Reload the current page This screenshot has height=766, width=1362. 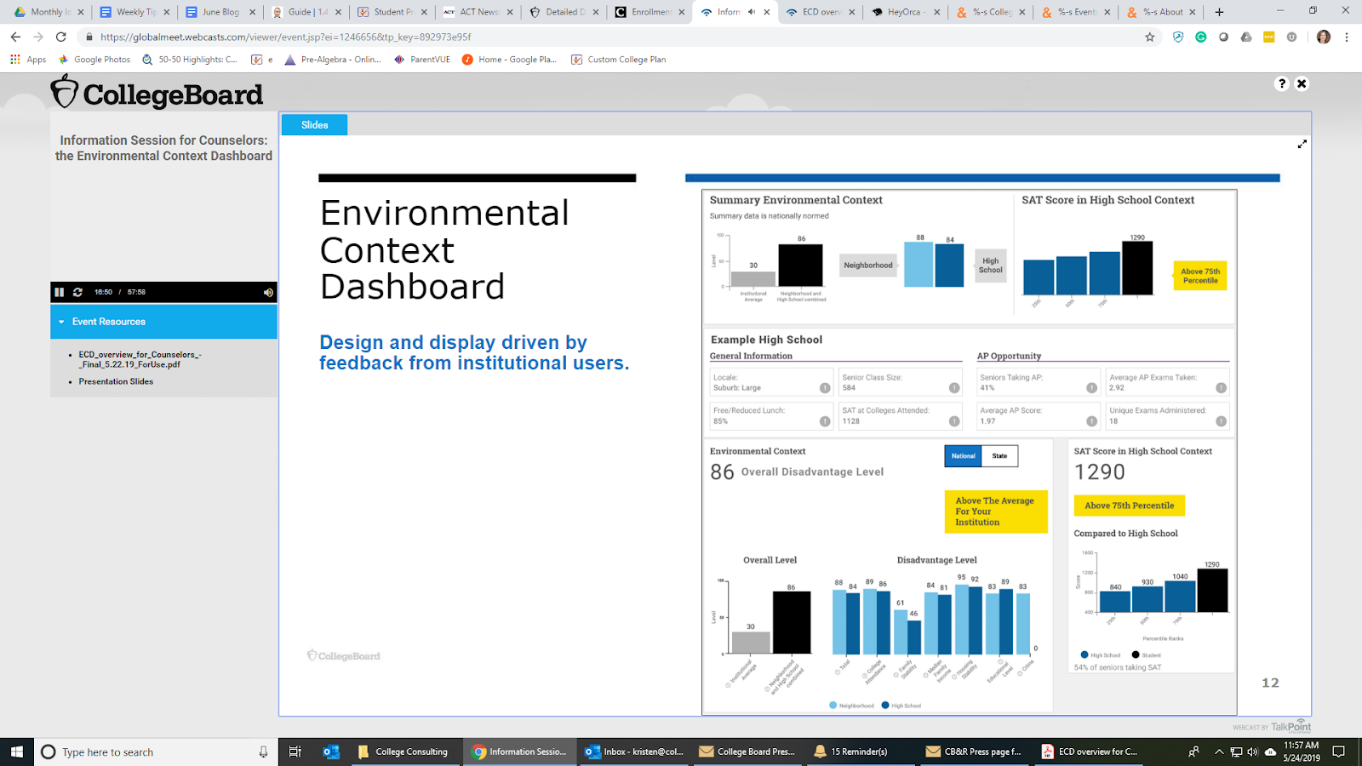tap(61, 37)
